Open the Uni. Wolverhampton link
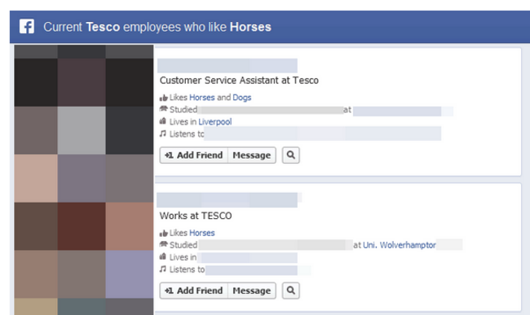The width and height of the screenshot is (530, 315). [400, 245]
